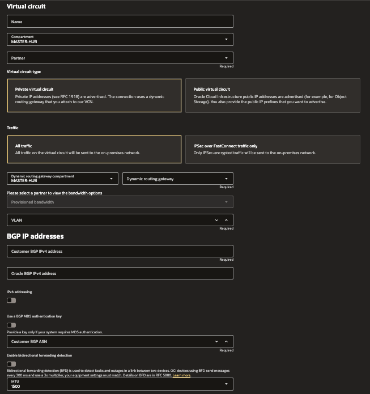Enable bidirectional forwarding detection toggle
The image size is (370, 394).
click(11, 364)
